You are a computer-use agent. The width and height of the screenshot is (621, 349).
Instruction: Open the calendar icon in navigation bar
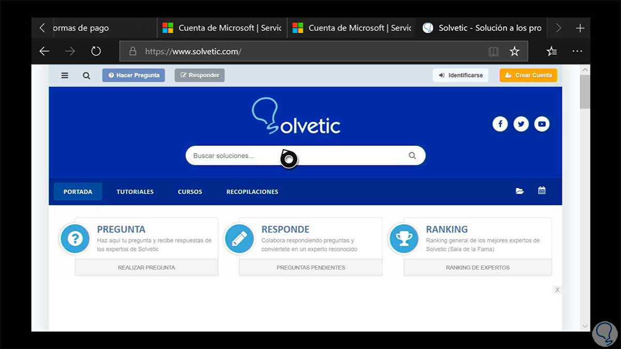542,190
